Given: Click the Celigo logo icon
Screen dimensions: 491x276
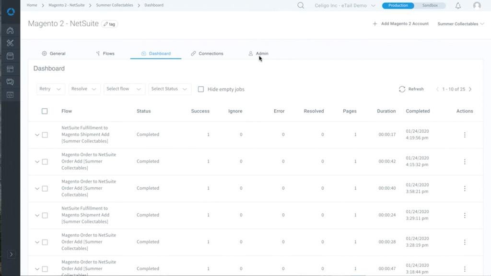Looking at the screenshot, I should (11, 11).
